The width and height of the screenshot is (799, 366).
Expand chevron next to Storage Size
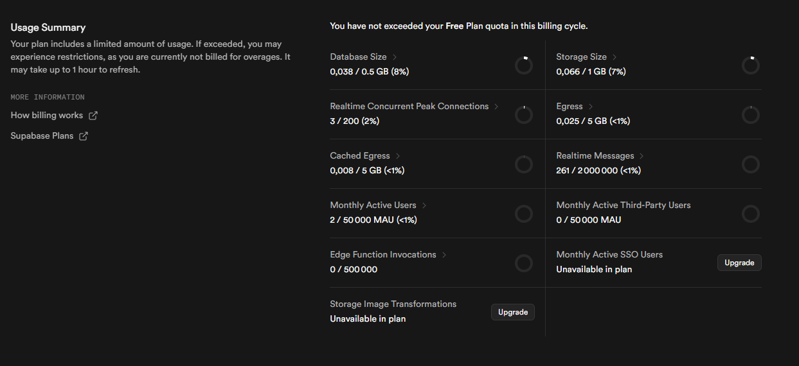click(x=615, y=57)
